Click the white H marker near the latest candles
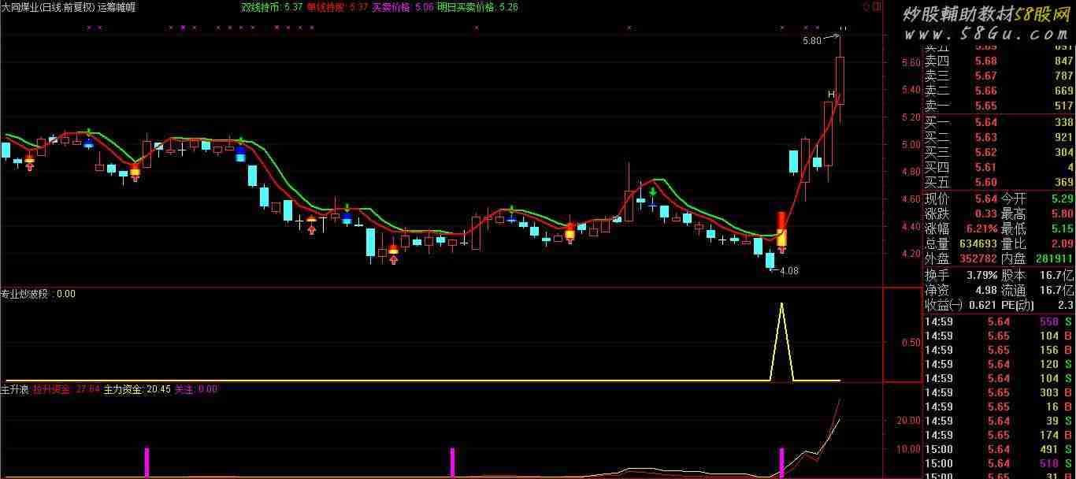The image size is (1076, 479). point(830,95)
